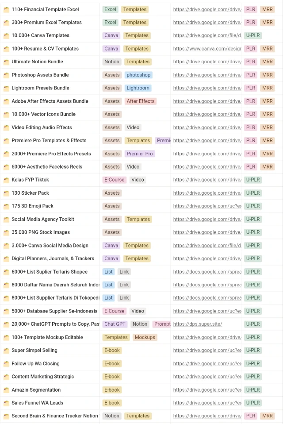Click the page icon beside 35.000 PNG Stock Images
This screenshot has height=424, width=283.
[x=6, y=232]
